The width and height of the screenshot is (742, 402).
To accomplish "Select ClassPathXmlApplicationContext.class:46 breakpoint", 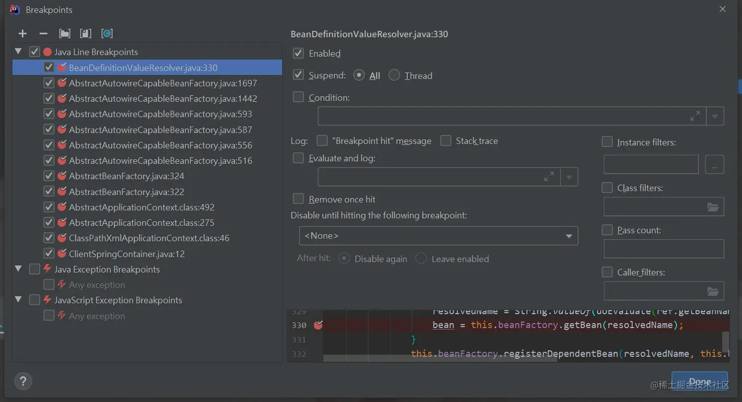I will 149,238.
